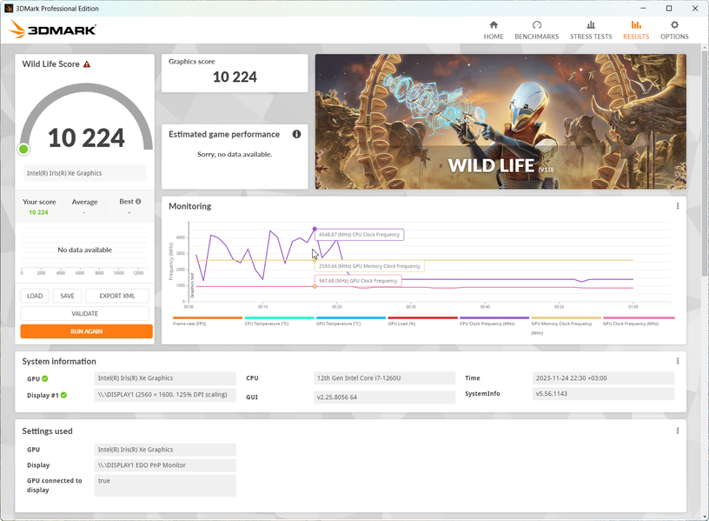Screen dimensions: 709x521
Task: Click the 2593.66 MHz GPU Memory Clock tooltip
Action: pos(369,266)
